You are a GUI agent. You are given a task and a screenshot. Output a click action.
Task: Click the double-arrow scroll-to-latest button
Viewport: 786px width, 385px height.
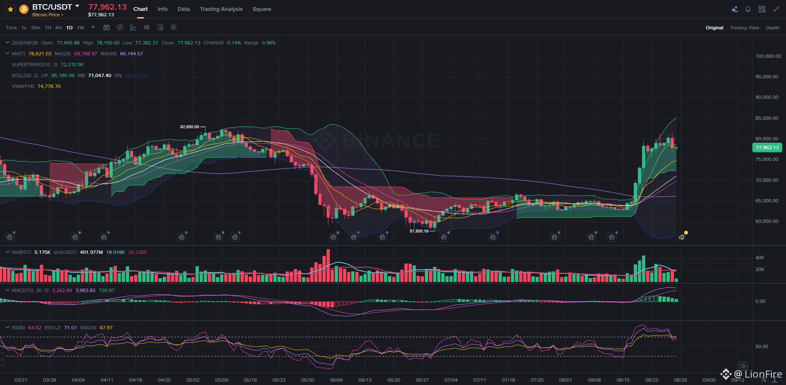(x=743, y=366)
